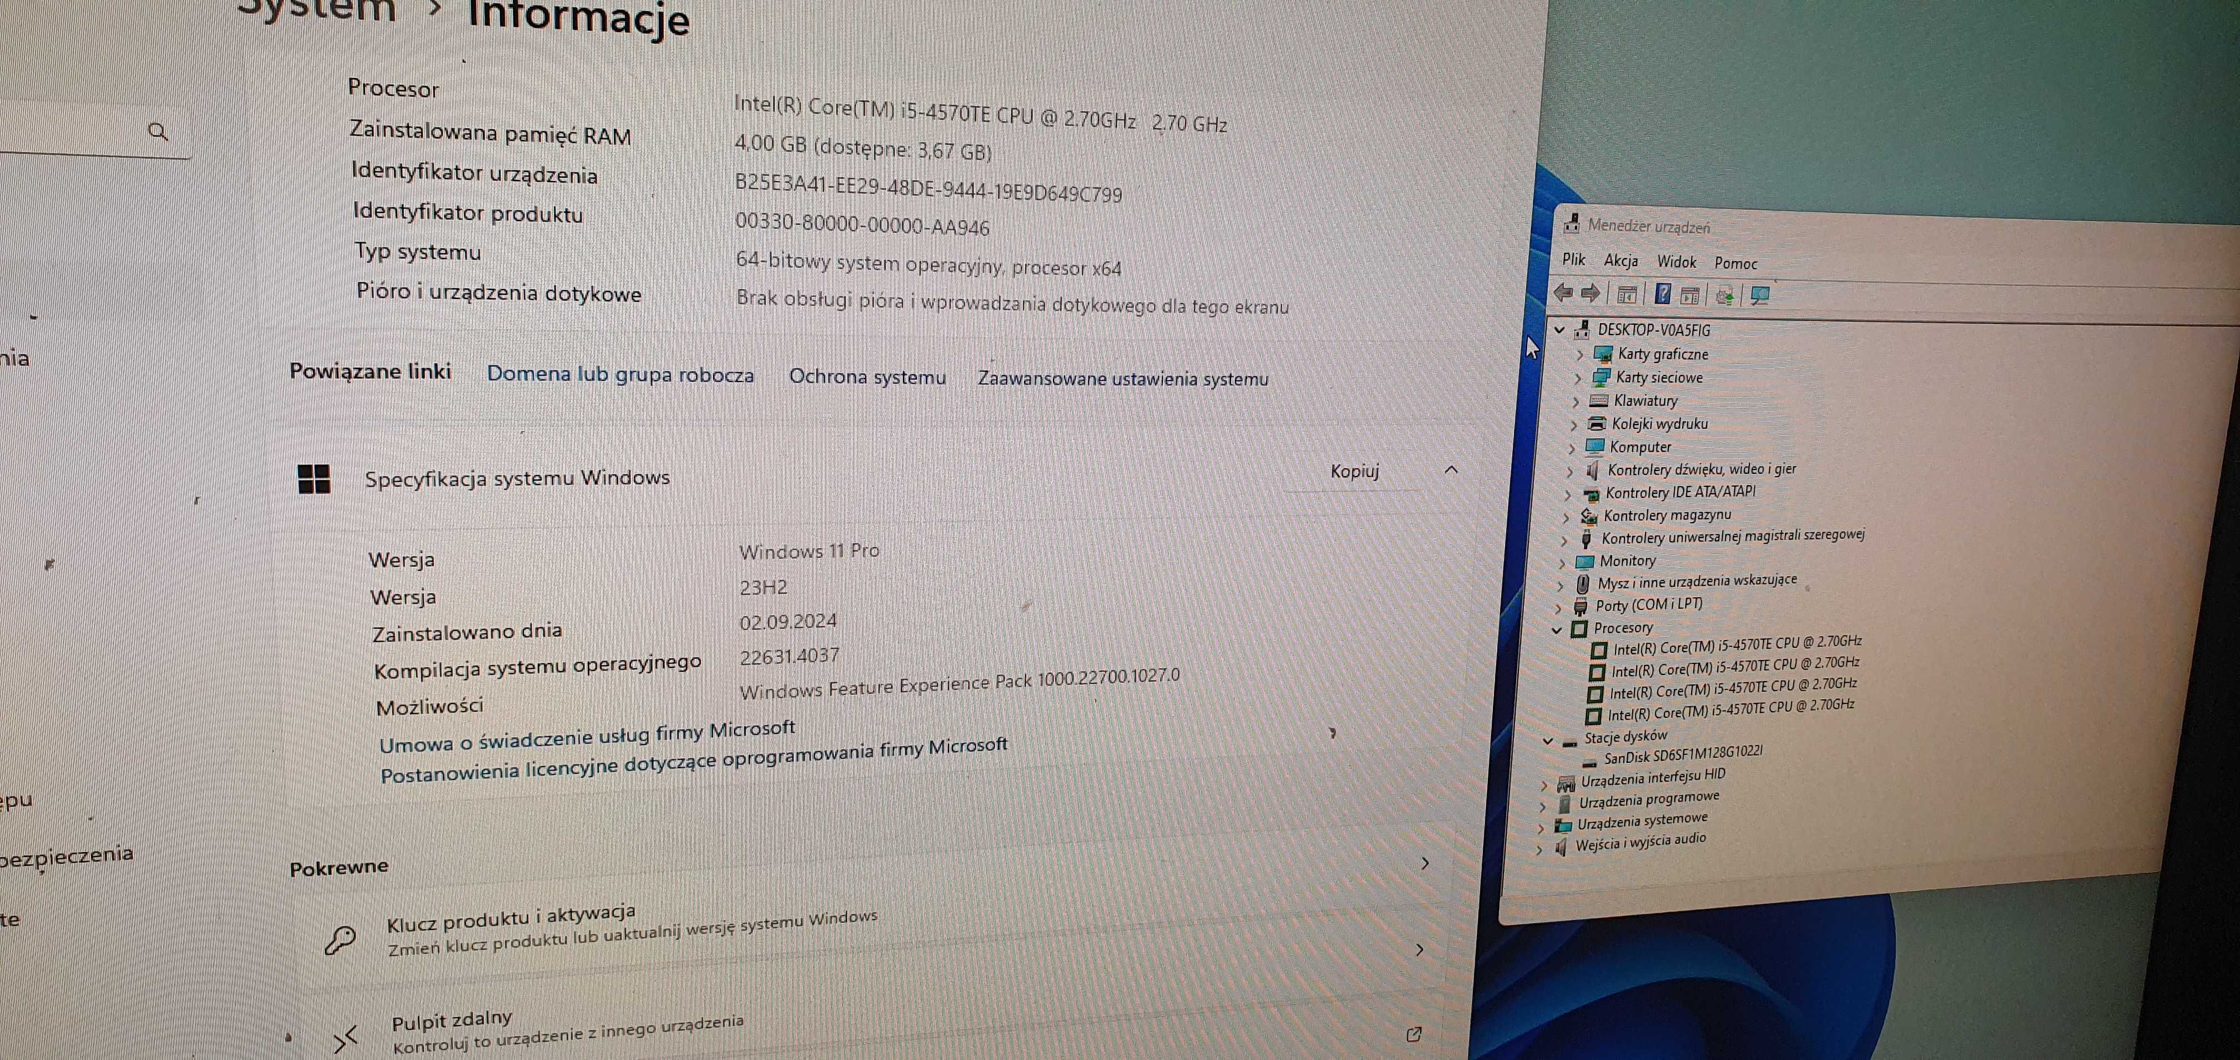Expand Urządzenia systemowe node
The width and height of the screenshot is (2240, 1060).
[1541, 828]
